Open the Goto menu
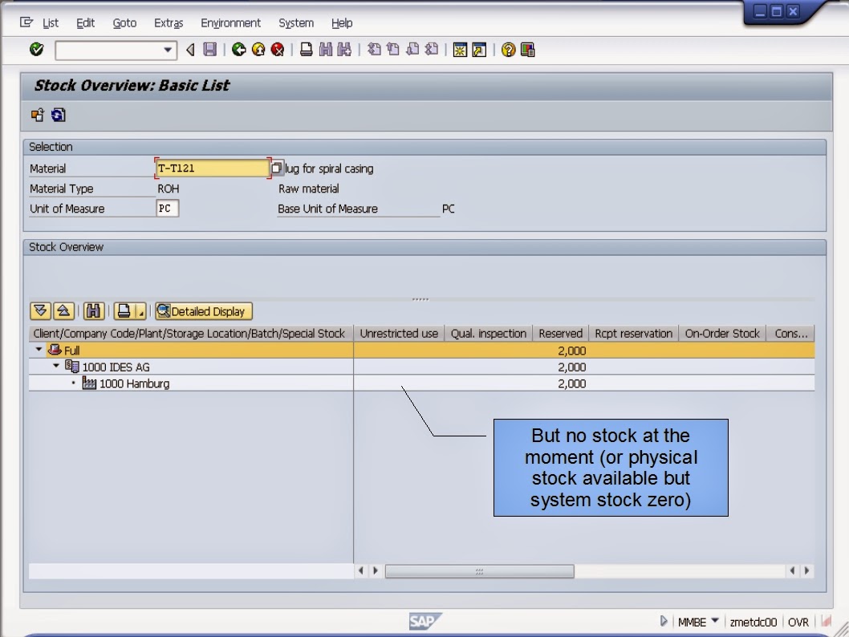The image size is (849, 637). [124, 22]
